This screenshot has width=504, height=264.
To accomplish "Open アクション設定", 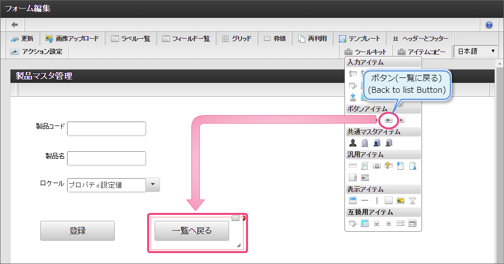I will coord(37,51).
